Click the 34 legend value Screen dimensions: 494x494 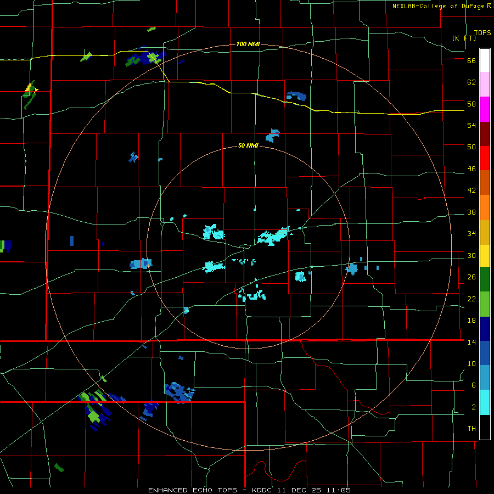[x=471, y=234]
